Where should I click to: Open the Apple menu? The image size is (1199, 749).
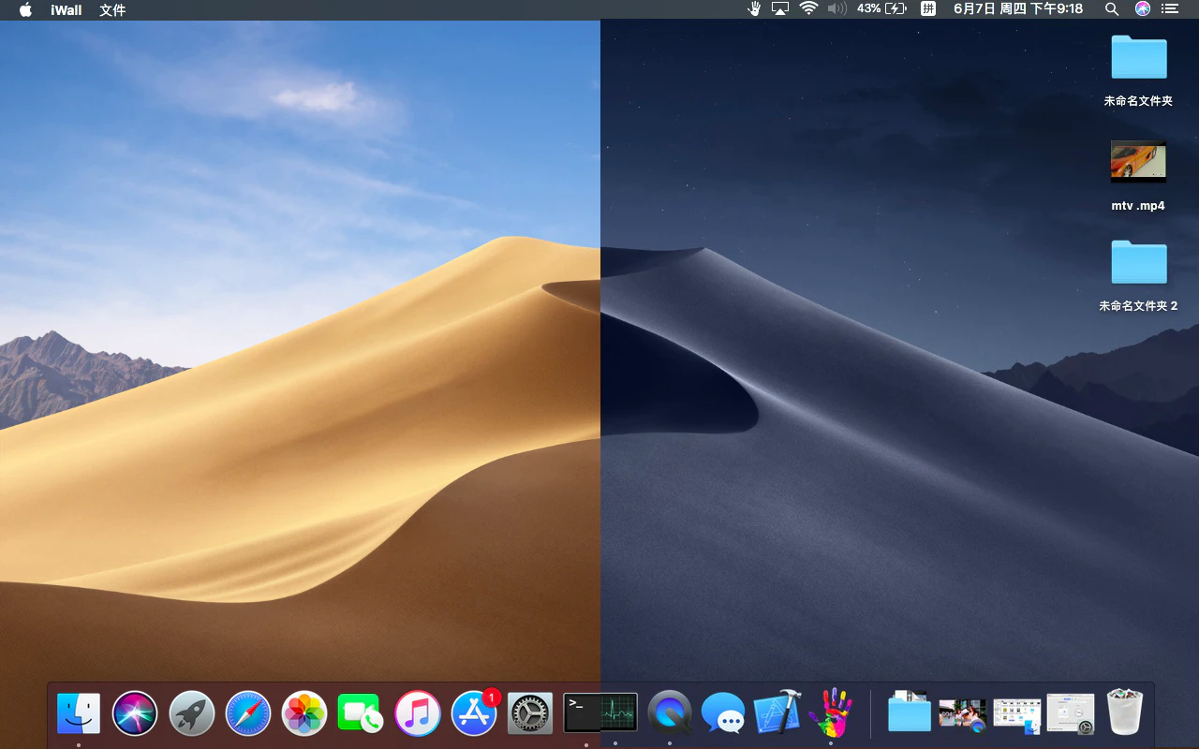(25, 9)
